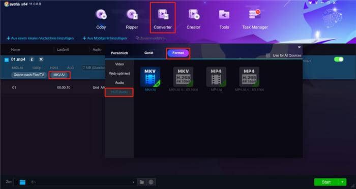Select the MP4.AI format profile
Viewport: 356px width, 189px height.
(216, 79)
